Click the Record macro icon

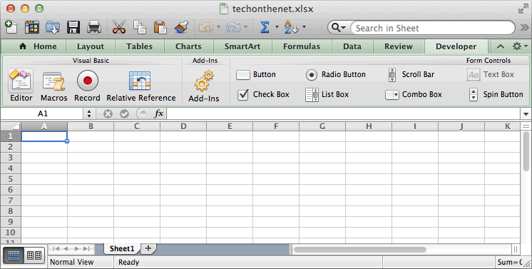pos(87,81)
